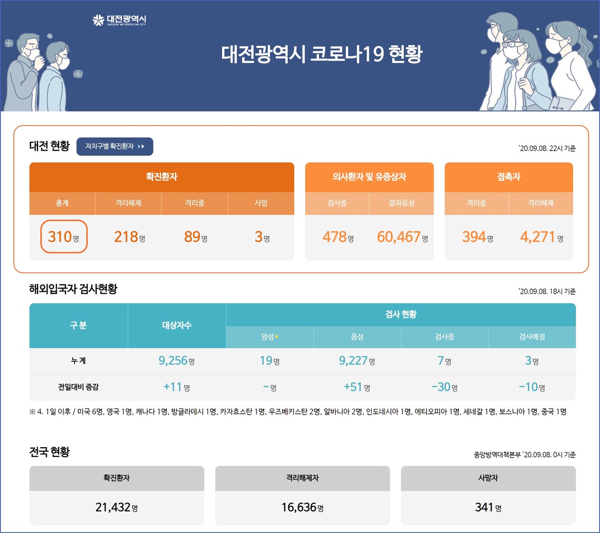
Task: Click the 확진환자 orange header
Action: point(162,177)
